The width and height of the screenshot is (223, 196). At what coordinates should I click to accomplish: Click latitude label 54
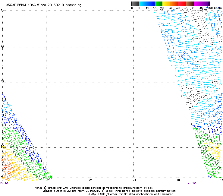click(x=2, y=115)
